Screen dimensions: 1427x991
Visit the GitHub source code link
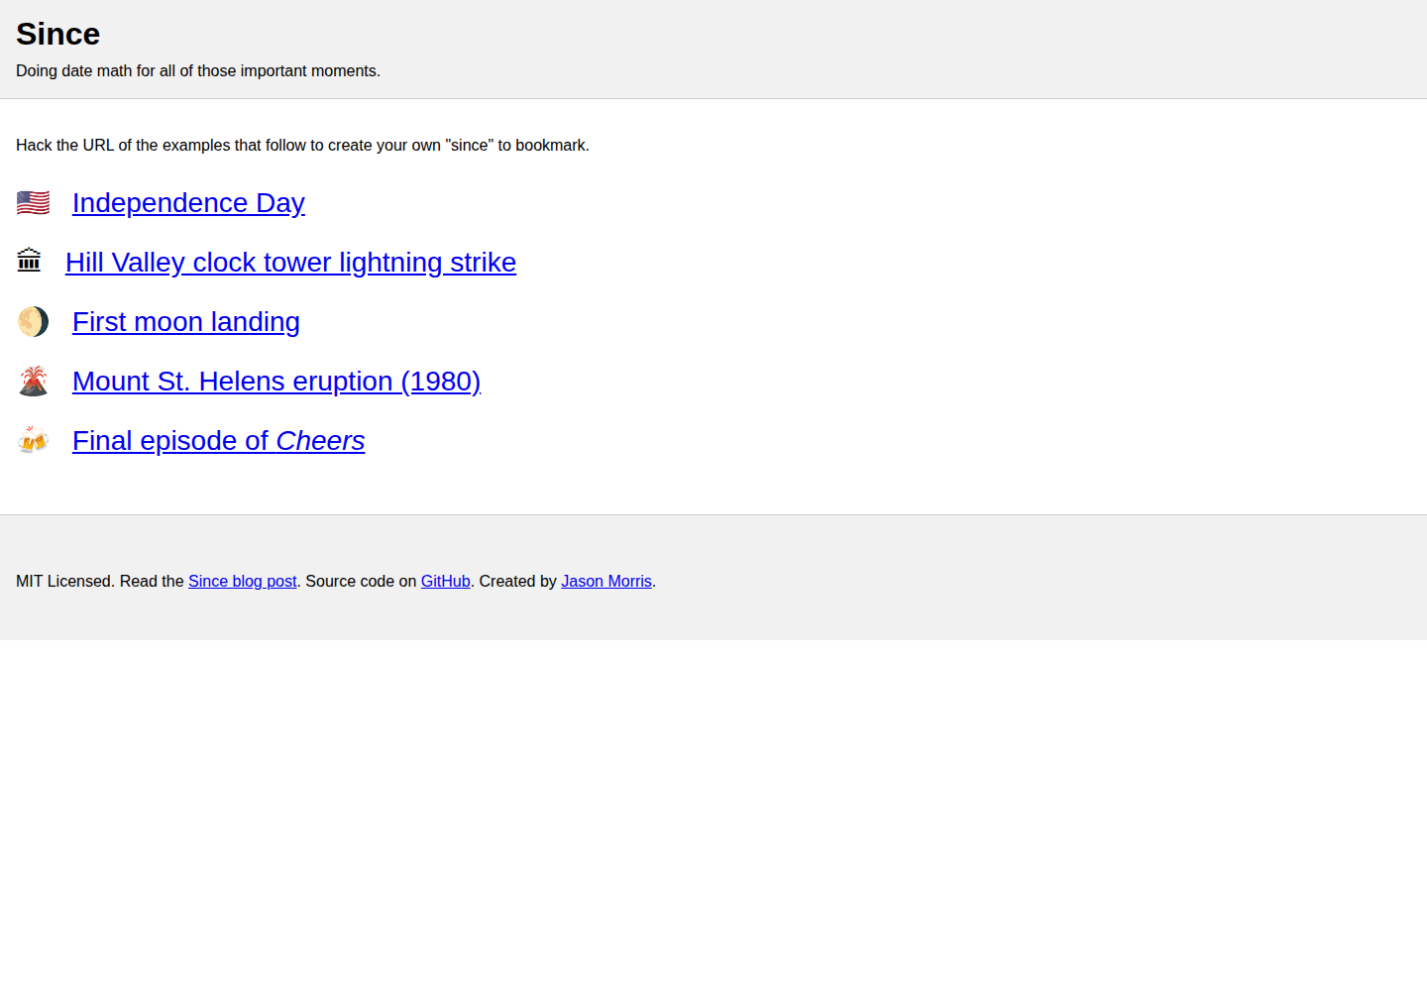pos(445,582)
